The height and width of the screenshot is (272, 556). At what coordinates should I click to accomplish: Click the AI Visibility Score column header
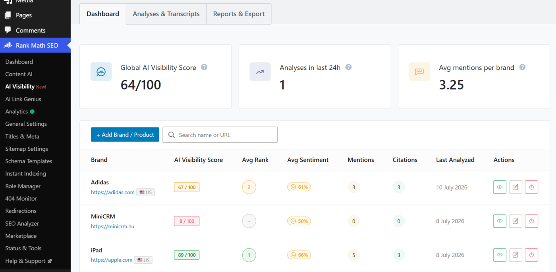point(199,160)
